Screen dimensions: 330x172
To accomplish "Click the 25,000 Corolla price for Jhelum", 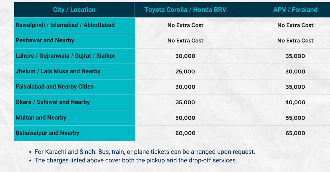I will coord(185,72).
